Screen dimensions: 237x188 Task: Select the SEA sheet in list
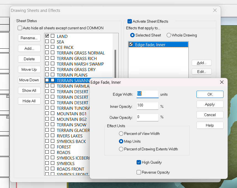[60, 42]
